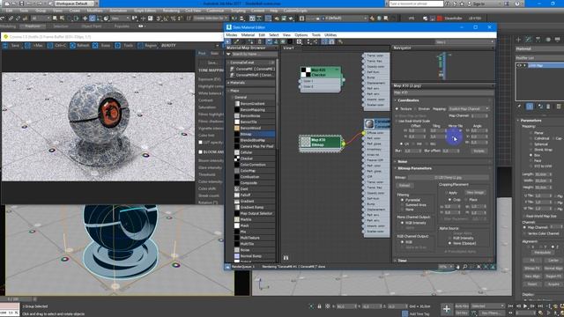This screenshot has width=564, height=317.
Task: Select the Select and Move tool in main toolbar
Action: (x=85, y=18)
